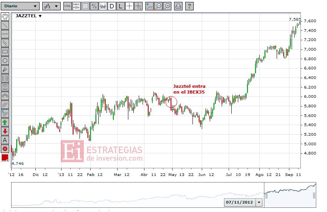Viewport: 327px width, 212px height.
Task: Select the single diagonal line tool
Action: tap(5, 25)
